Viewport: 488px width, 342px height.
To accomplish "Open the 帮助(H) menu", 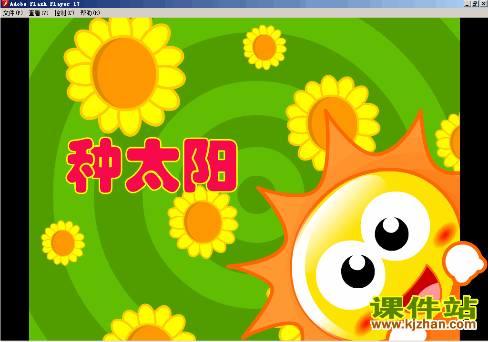I will point(90,13).
